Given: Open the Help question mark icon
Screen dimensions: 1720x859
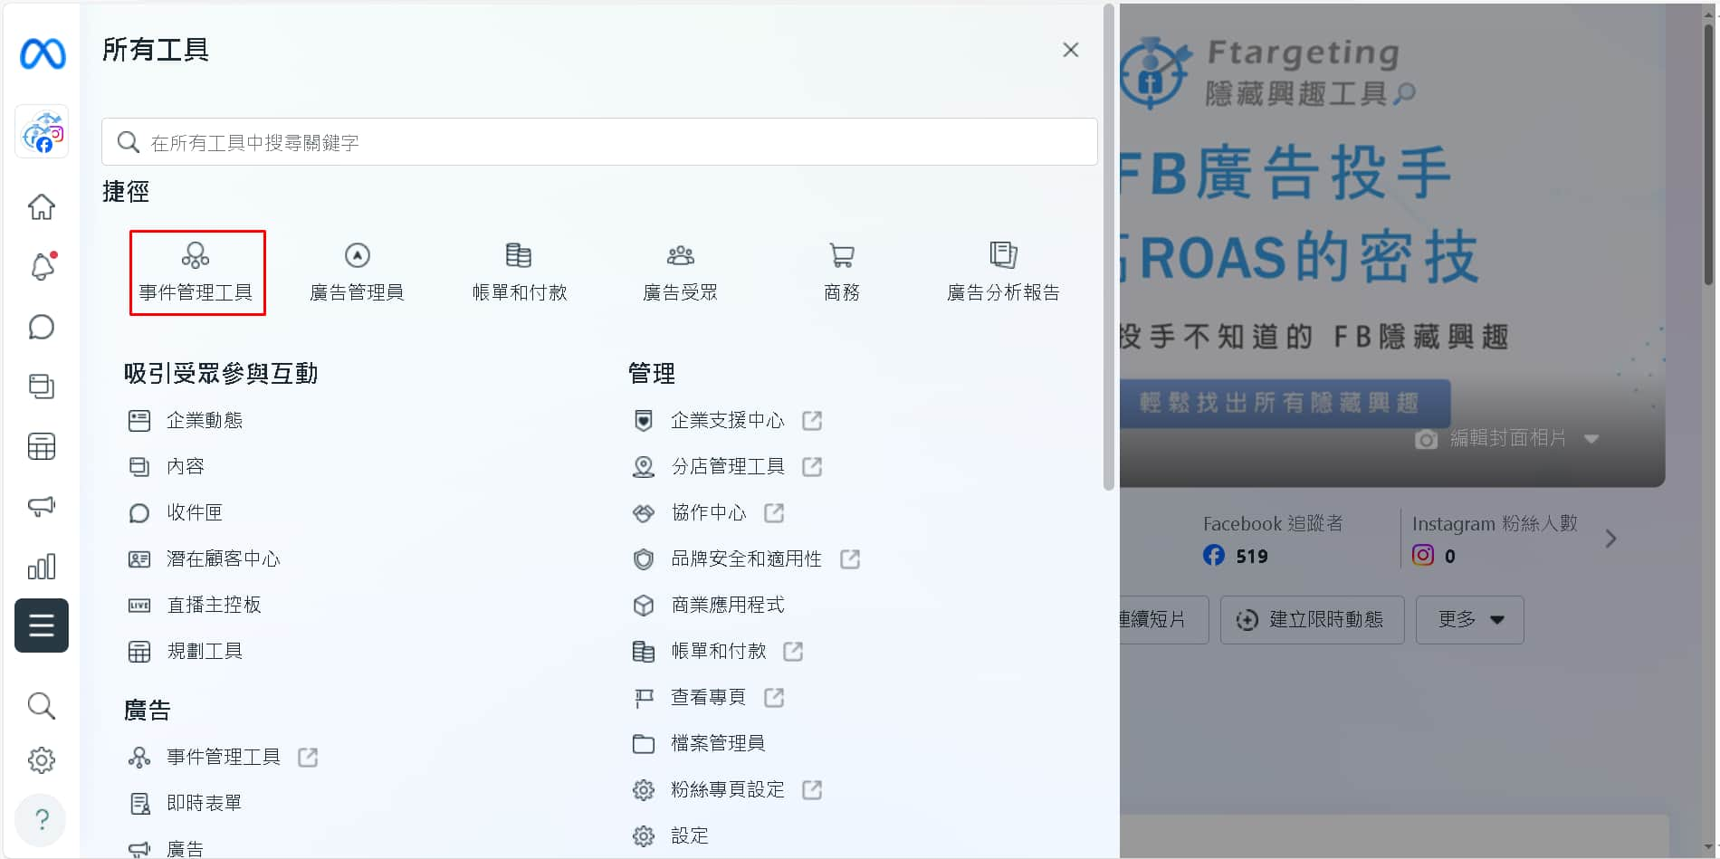Looking at the screenshot, I should coord(42,820).
